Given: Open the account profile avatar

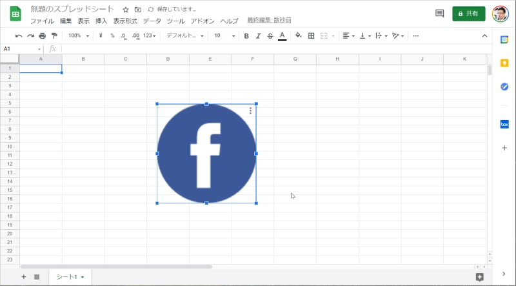Looking at the screenshot, I should 501,14.
